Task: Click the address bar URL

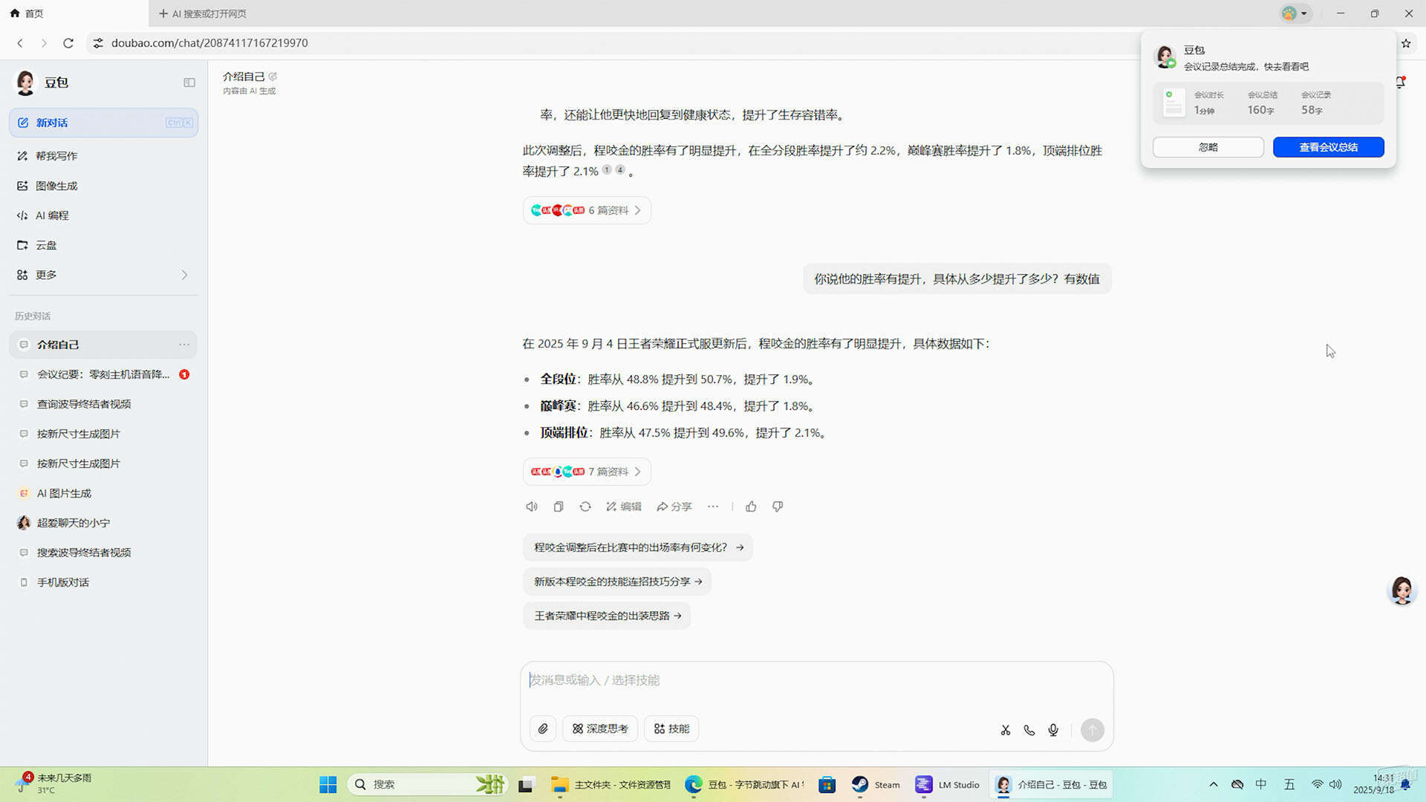Action: (209, 43)
